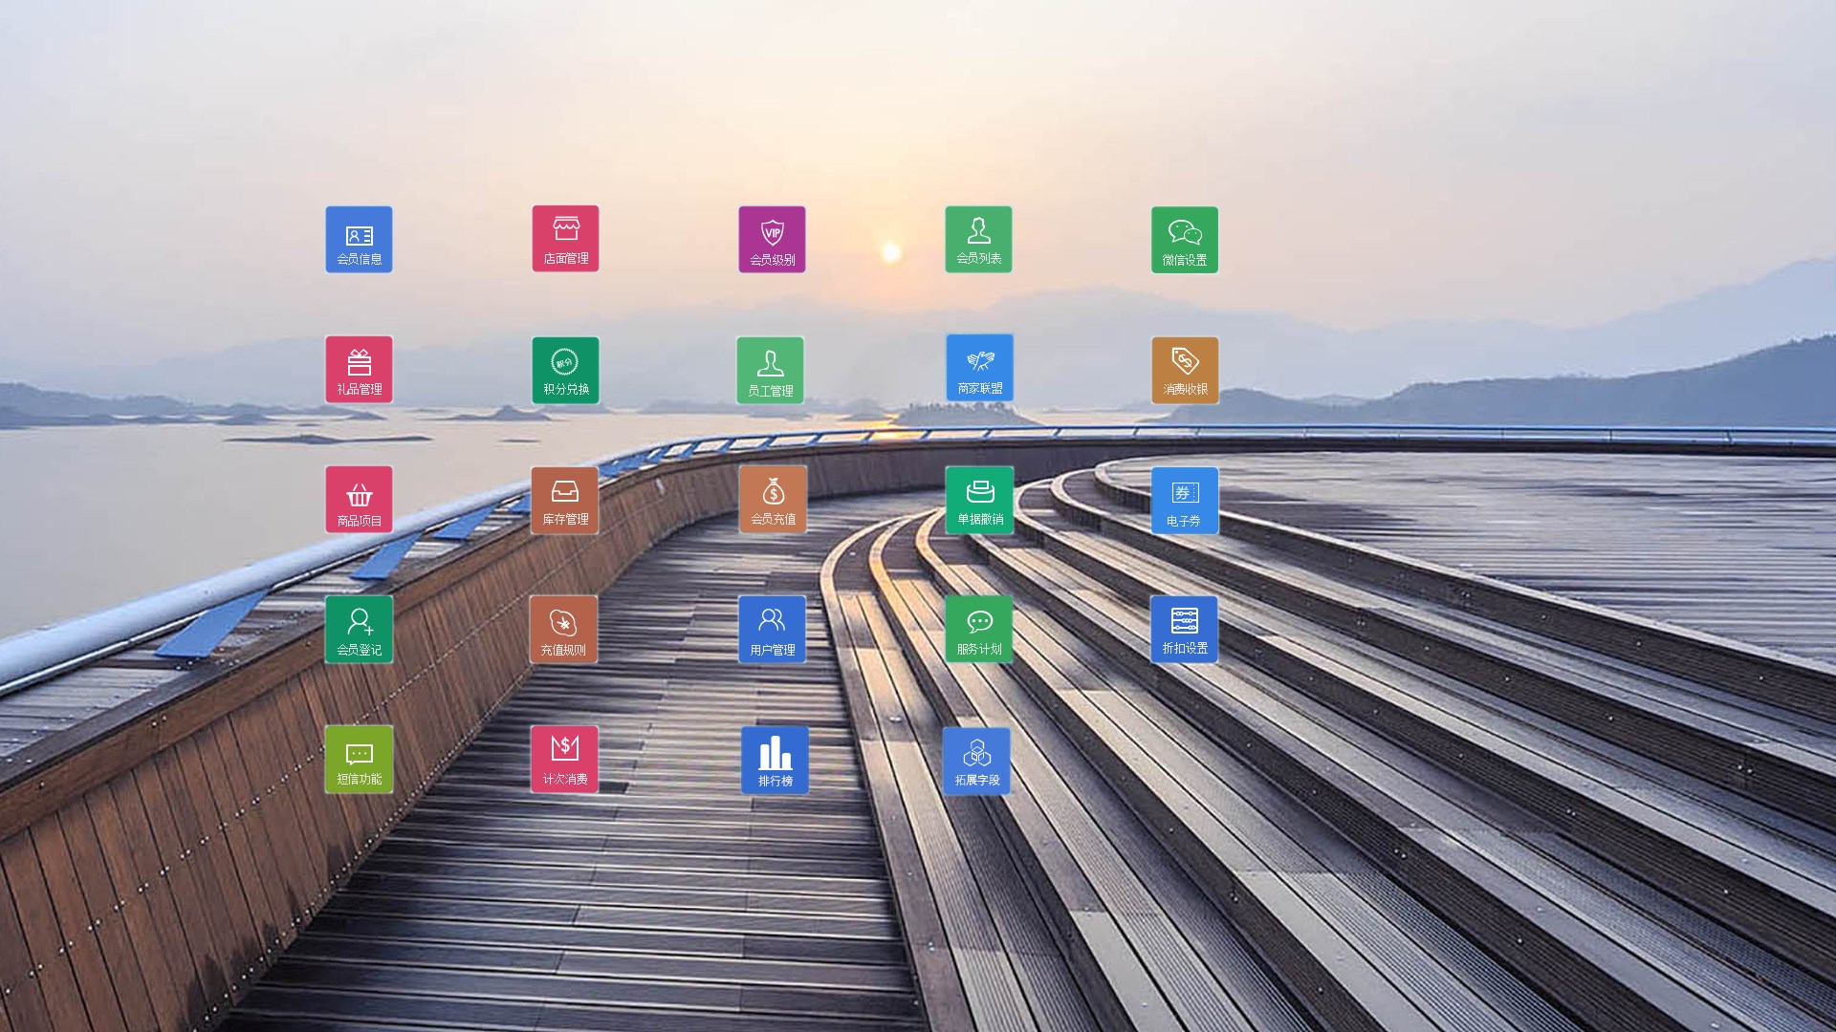Click the 会员登记 member registration icon

(359, 630)
